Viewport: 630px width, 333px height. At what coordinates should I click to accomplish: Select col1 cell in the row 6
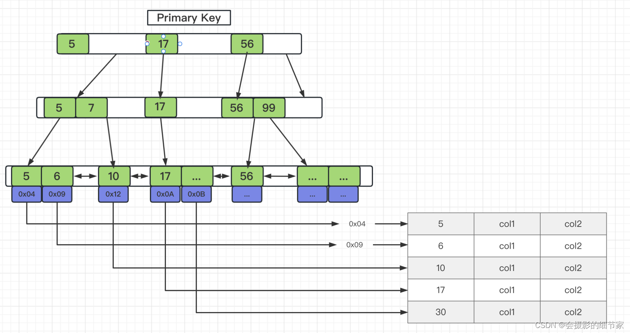507,246
